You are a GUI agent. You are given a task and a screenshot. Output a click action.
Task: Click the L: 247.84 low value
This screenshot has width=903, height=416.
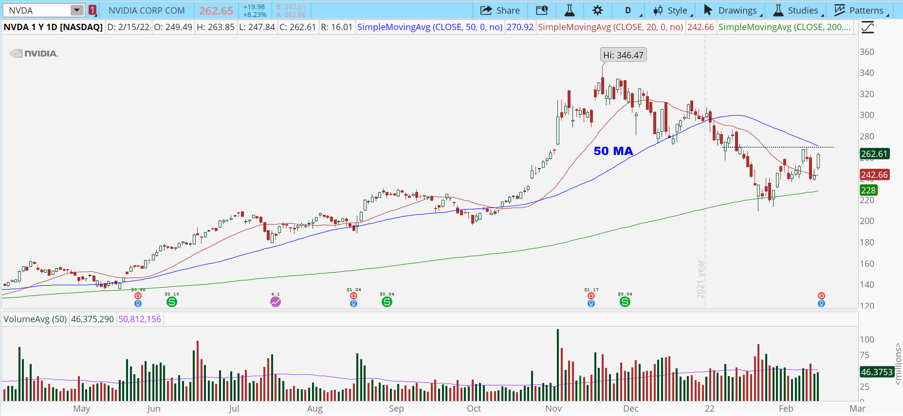[257, 27]
